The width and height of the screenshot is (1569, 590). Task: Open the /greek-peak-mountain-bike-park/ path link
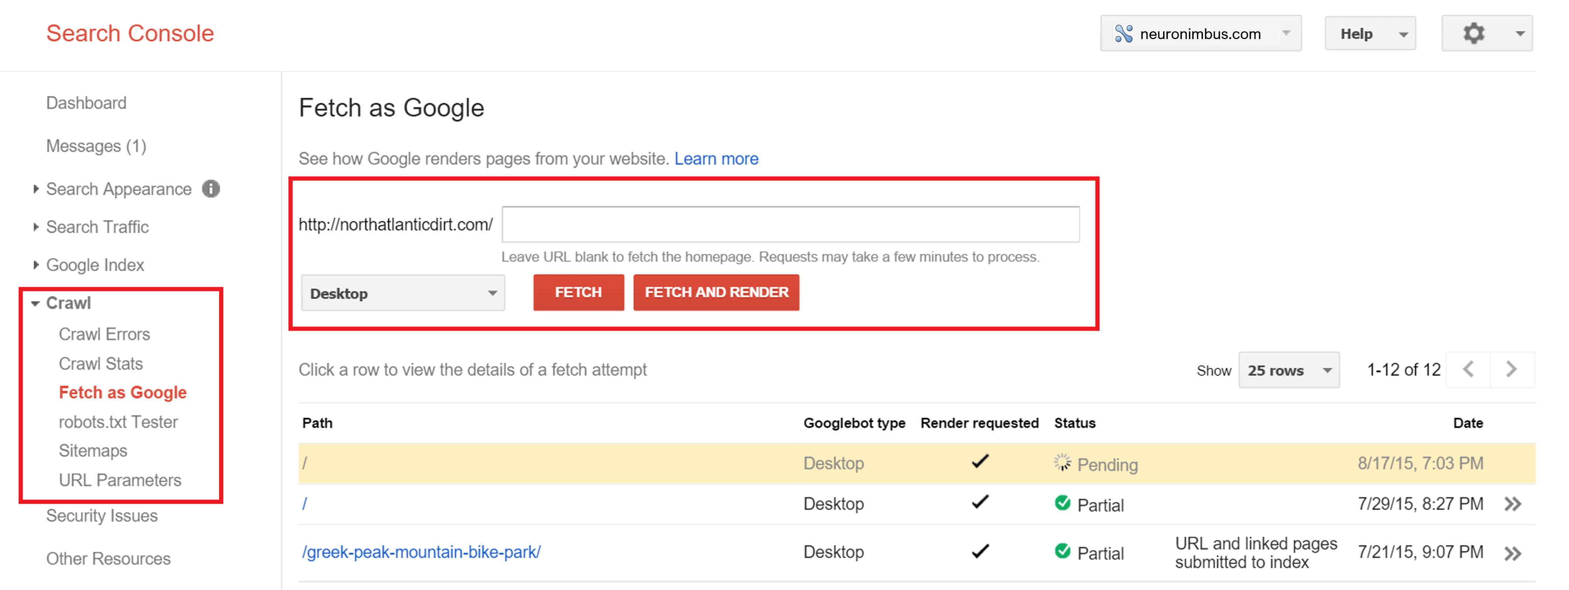[x=421, y=552]
